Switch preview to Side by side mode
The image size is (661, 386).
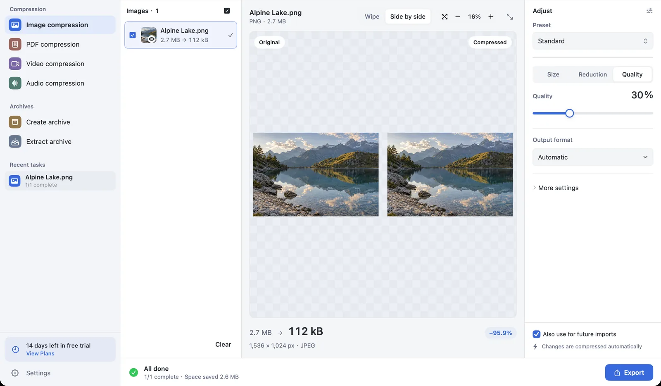pos(408,17)
